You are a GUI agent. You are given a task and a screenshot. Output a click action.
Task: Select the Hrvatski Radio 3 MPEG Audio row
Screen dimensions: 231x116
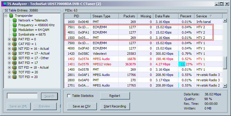pos(143,75)
